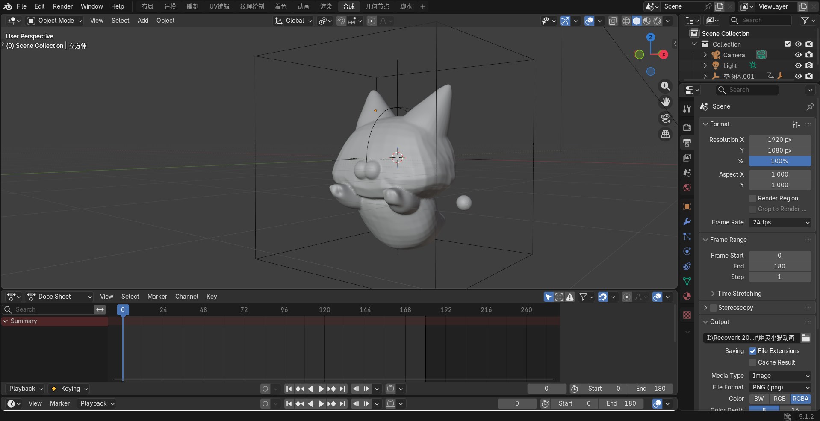Open the Global transform orientation dropdown

pos(293,21)
